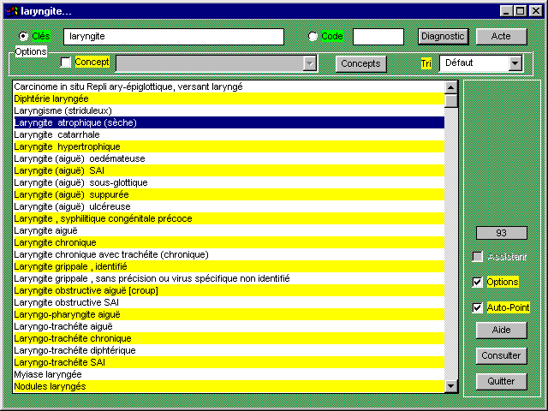This screenshot has height=411, width=548.
Task: Select Laryngite (aiguë) SAI row
Action: click(229, 170)
